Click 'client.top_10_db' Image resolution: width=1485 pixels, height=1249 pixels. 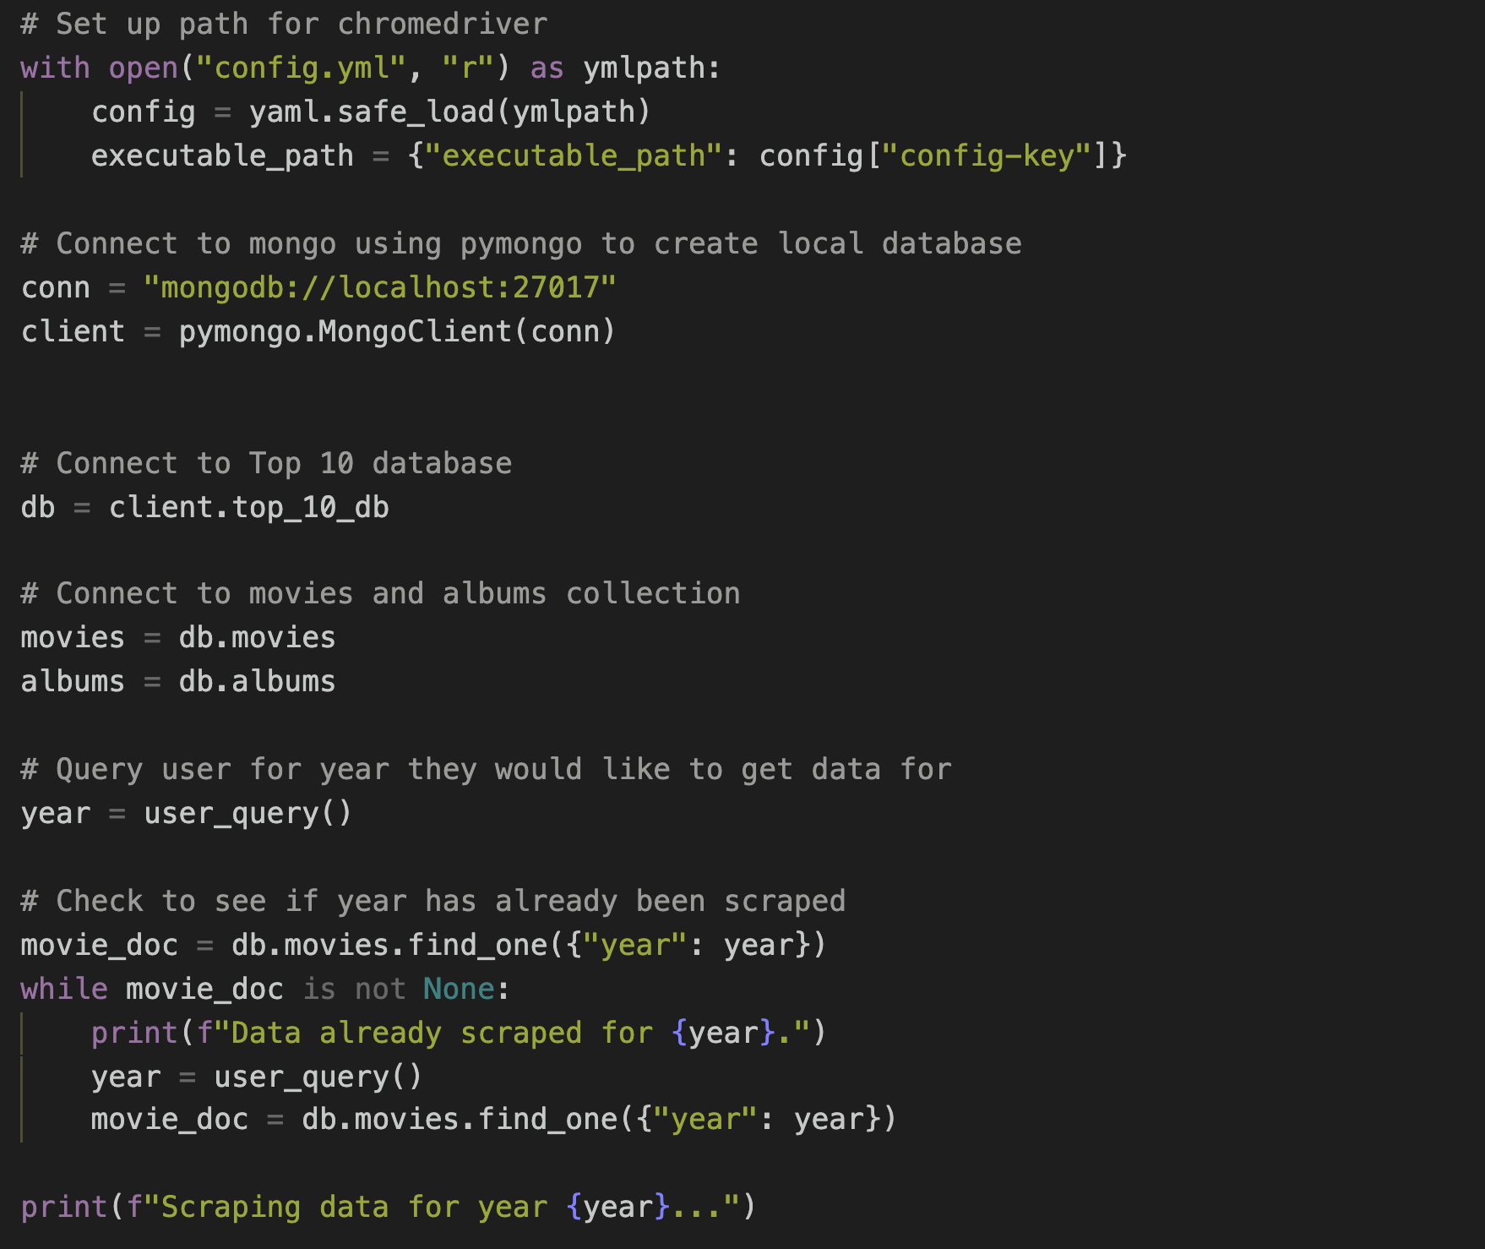click(249, 507)
